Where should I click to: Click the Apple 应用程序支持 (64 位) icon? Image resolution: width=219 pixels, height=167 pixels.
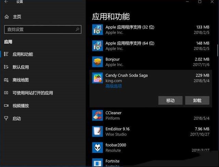98,46
